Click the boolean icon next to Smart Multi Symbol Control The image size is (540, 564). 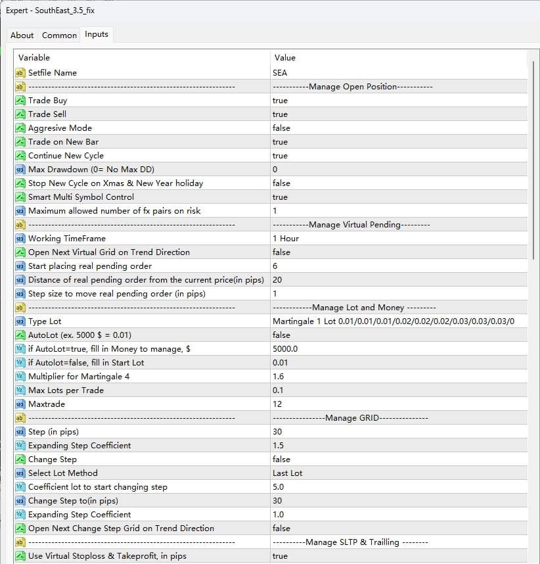pos(20,197)
